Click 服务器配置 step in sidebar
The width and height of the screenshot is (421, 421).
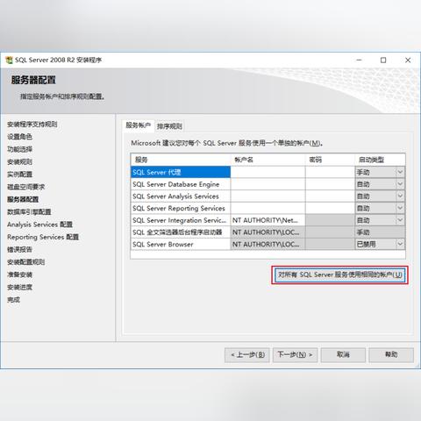tap(23, 199)
